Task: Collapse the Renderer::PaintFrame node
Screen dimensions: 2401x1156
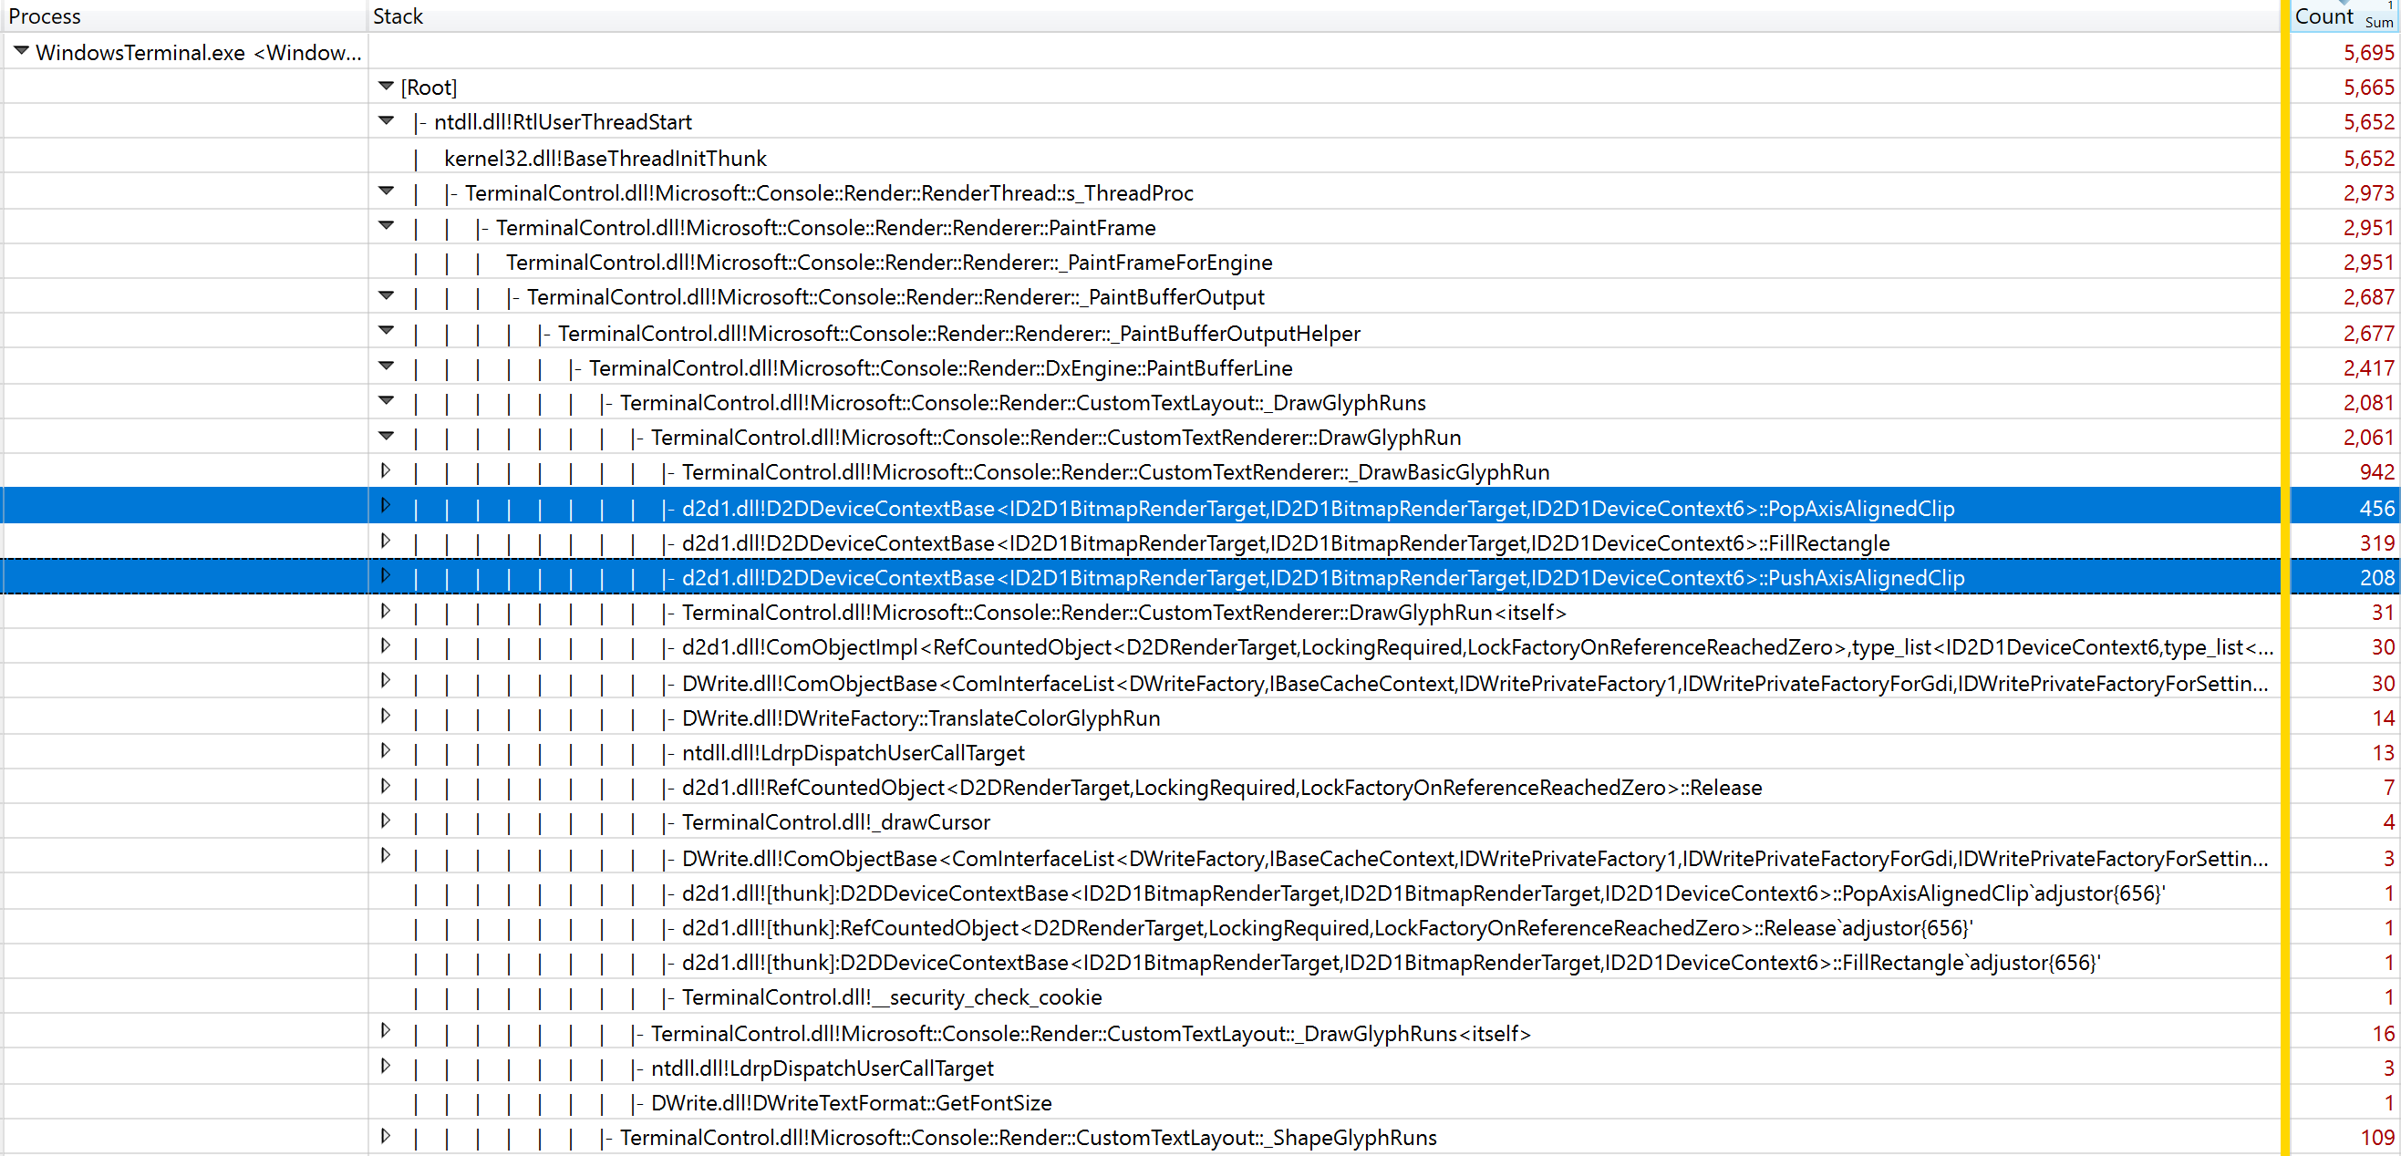Action: click(386, 225)
